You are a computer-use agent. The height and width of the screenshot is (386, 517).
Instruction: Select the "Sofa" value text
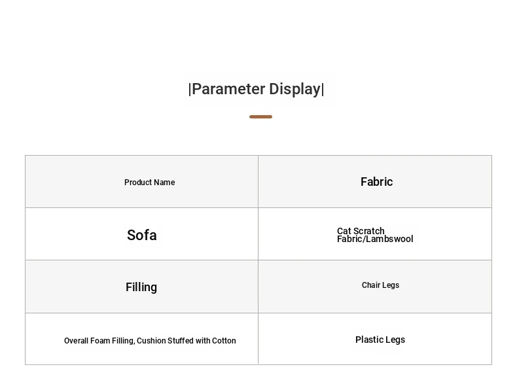pyautogui.click(x=141, y=236)
